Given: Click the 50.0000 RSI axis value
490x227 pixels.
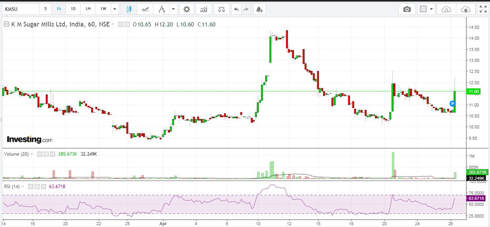Looking at the screenshot, I should click(476, 205).
